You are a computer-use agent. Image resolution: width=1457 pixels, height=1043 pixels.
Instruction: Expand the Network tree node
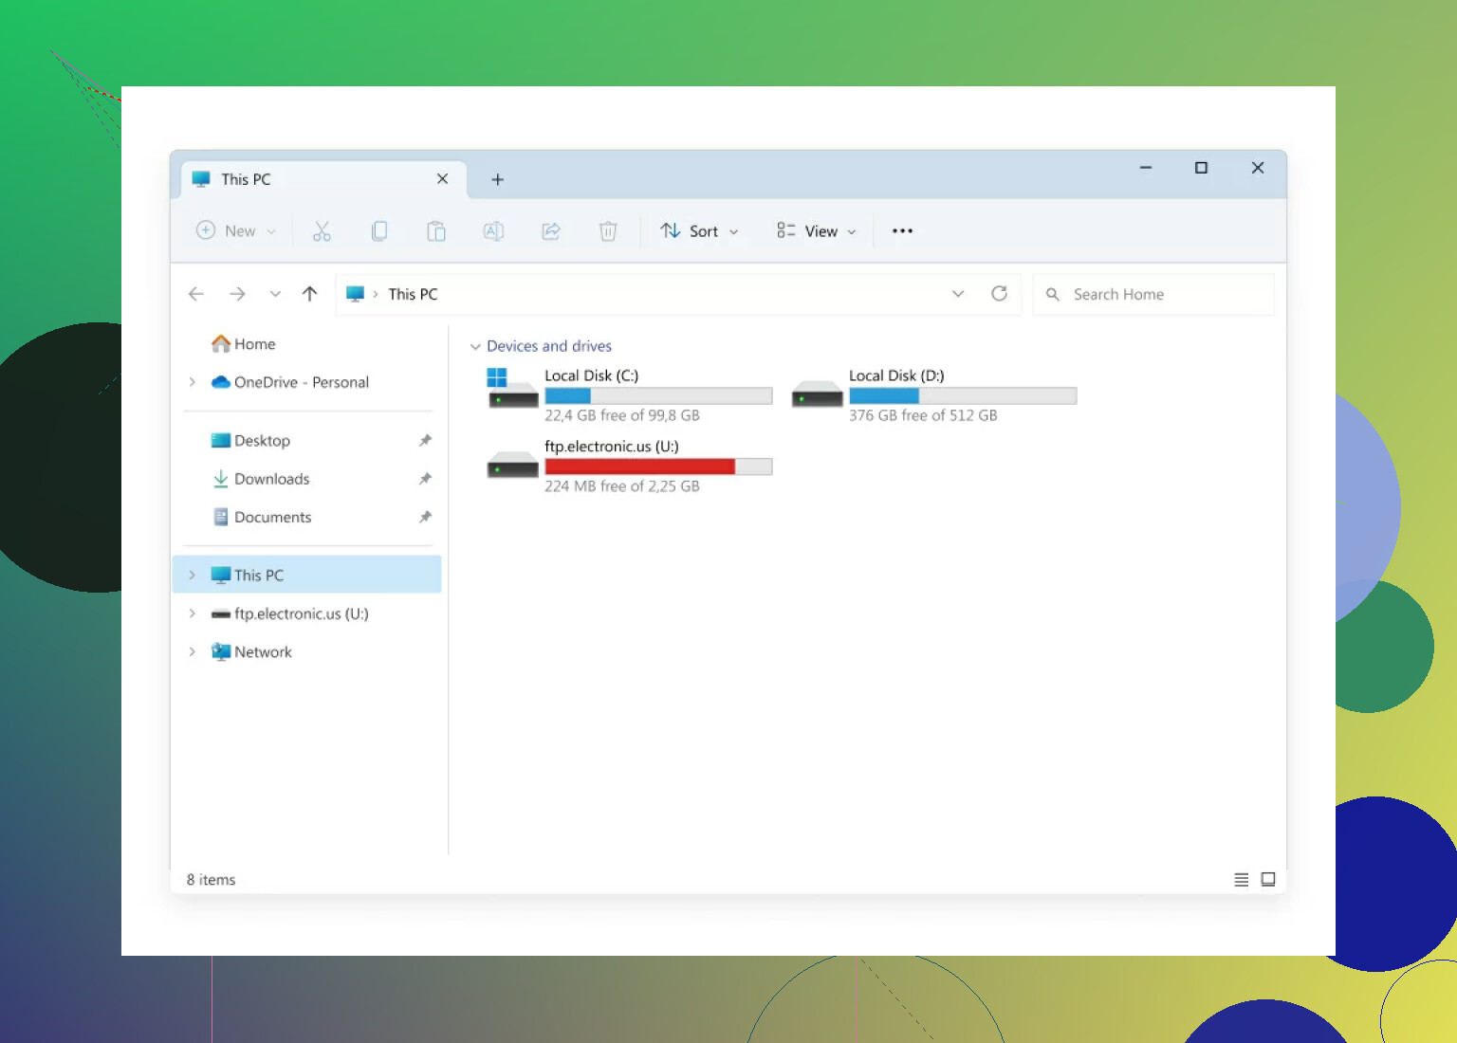(193, 652)
